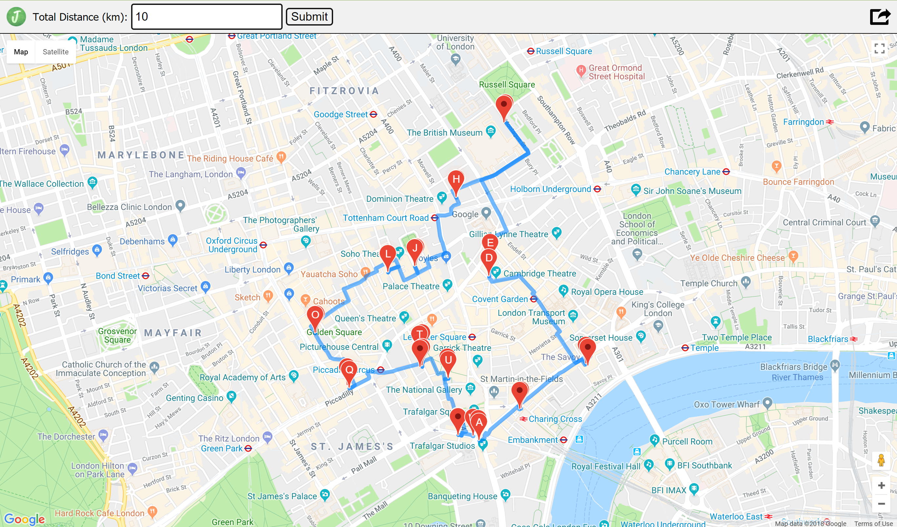
Task: Select route marker L in Soho
Action: pos(388,254)
